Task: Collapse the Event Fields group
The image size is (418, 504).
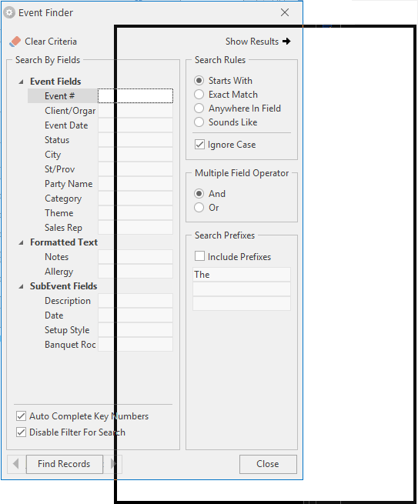Action: click(x=22, y=82)
